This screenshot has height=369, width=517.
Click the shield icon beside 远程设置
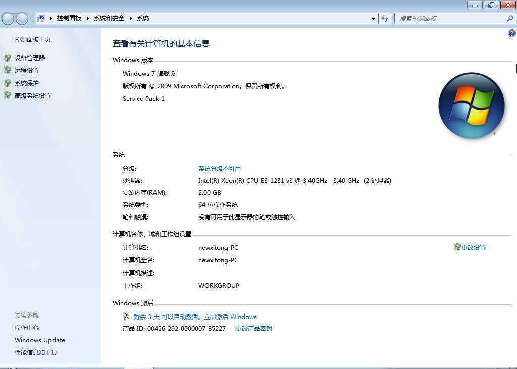tap(7, 70)
